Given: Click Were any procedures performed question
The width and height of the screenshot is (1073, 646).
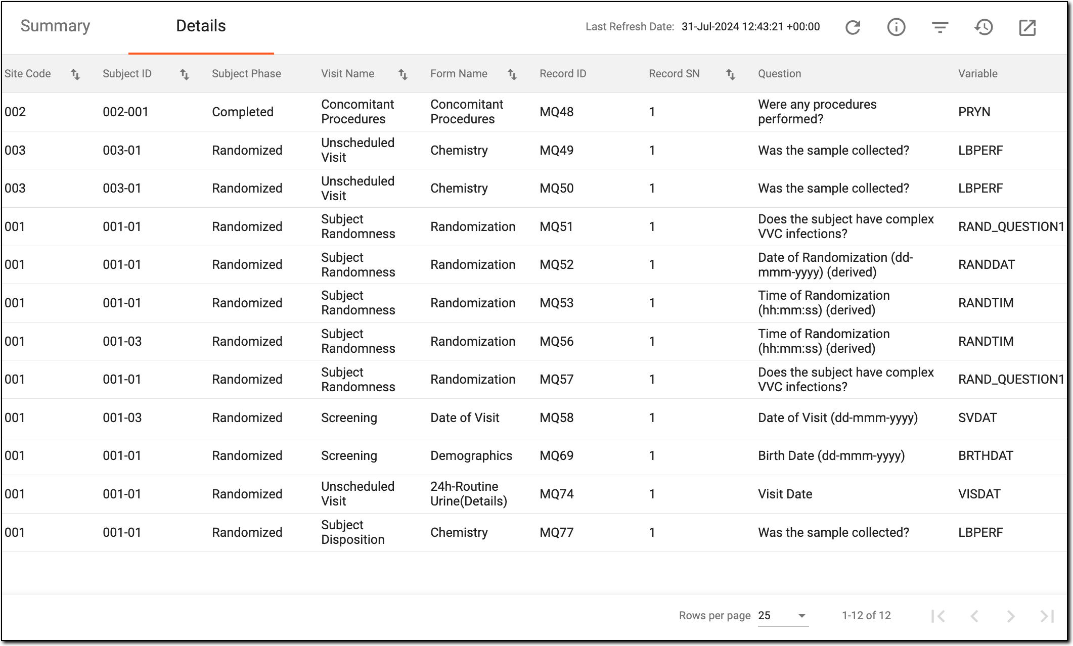Looking at the screenshot, I should tap(817, 112).
